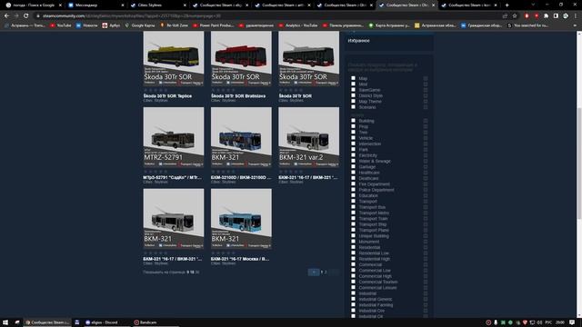The height and width of the screenshot is (327, 582).
Task: Open the browser extensions puzzle icon
Action: point(546,16)
